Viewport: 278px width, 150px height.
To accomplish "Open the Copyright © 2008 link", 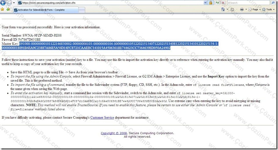I will 114,133.
